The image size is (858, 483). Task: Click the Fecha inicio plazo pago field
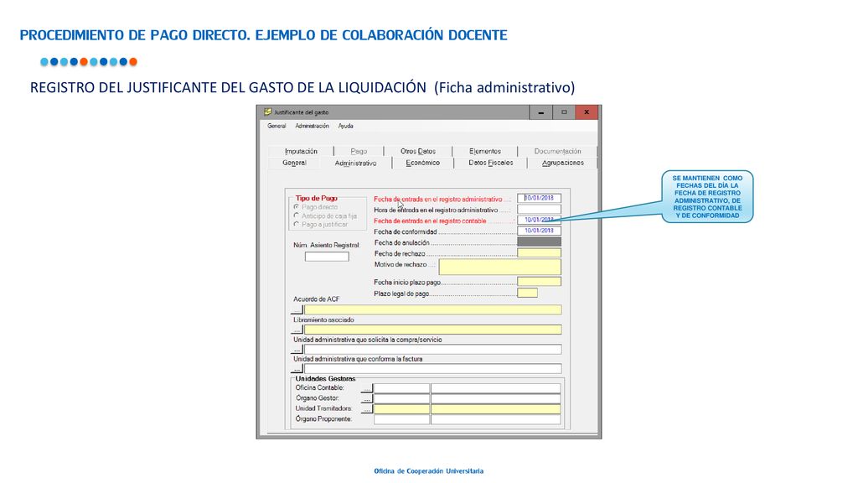(x=539, y=282)
